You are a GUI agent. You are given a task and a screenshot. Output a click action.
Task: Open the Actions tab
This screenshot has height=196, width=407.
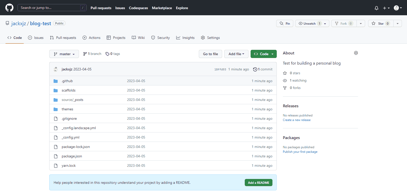click(x=91, y=38)
